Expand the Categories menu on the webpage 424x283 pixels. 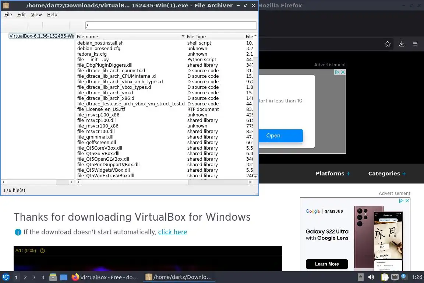click(x=387, y=174)
